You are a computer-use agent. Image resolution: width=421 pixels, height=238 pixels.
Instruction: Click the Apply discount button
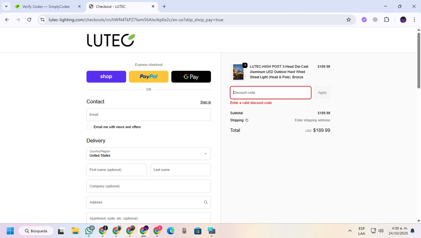click(x=322, y=93)
